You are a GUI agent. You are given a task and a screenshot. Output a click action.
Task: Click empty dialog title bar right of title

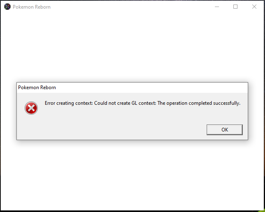(x=152, y=88)
